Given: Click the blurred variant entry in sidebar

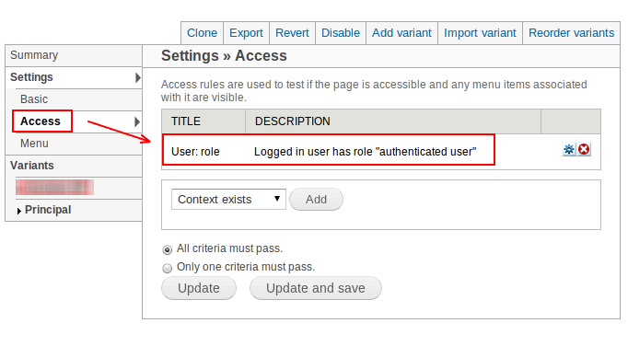Looking at the screenshot, I should click(x=55, y=188).
